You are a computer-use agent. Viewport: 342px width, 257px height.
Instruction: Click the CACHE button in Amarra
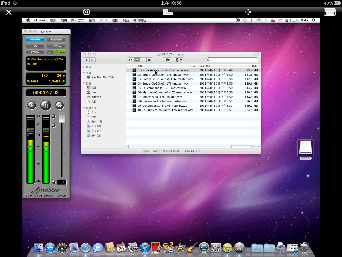click(35, 52)
